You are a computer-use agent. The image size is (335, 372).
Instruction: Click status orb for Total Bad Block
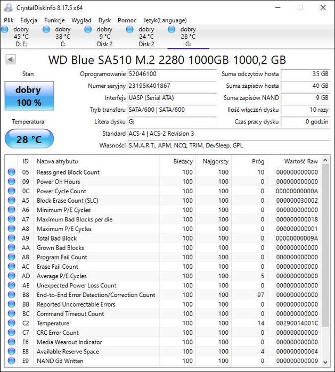pos(11,238)
